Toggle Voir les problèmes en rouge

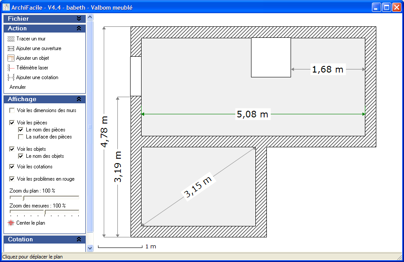pyautogui.click(x=12, y=179)
